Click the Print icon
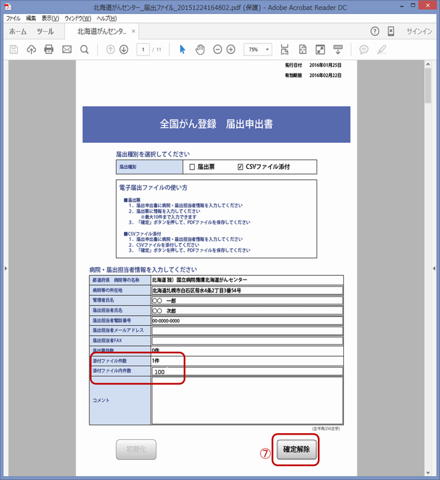Image resolution: width=440 pixels, height=480 pixels. pyautogui.click(x=49, y=49)
